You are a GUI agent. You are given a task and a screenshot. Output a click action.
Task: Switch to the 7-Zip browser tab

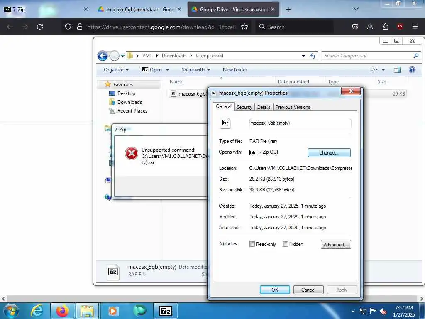click(46, 9)
